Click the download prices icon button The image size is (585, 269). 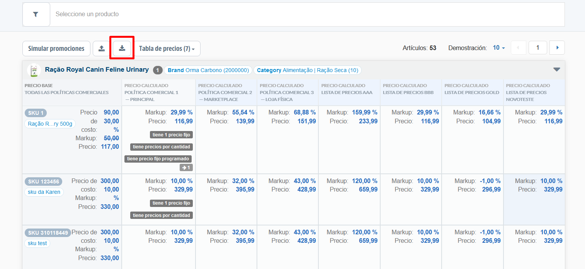[122, 49]
